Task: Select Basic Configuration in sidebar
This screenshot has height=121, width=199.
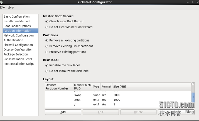Action: pyautogui.click(x=20, y=16)
